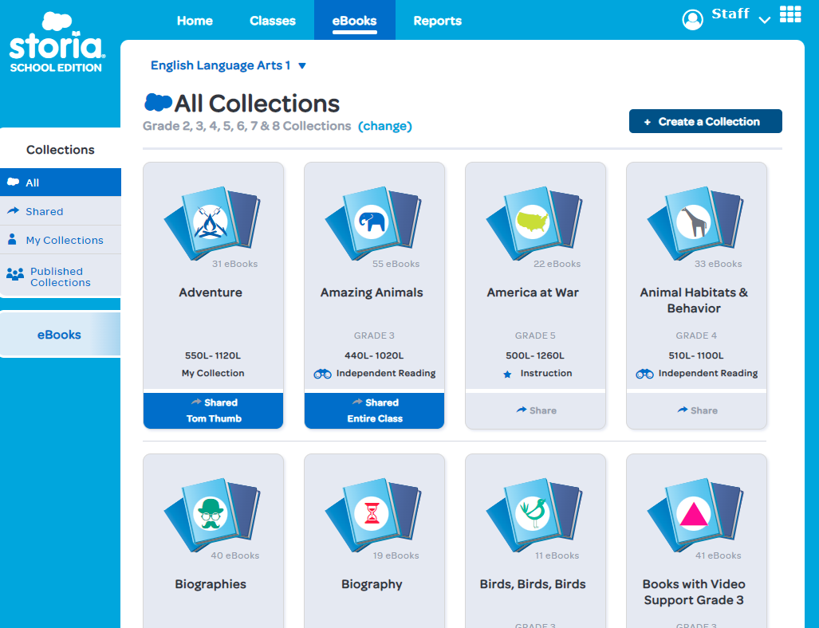The width and height of the screenshot is (819, 628).
Task: Click binoculars icon on Amazing Animals card
Action: click(322, 374)
